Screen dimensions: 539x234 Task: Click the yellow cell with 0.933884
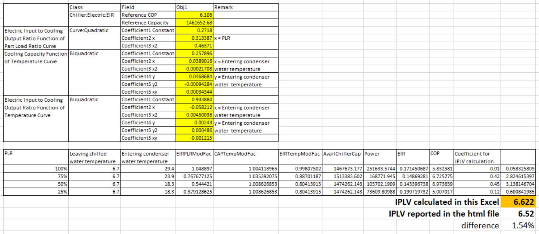pyautogui.click(x=194, y=99)
